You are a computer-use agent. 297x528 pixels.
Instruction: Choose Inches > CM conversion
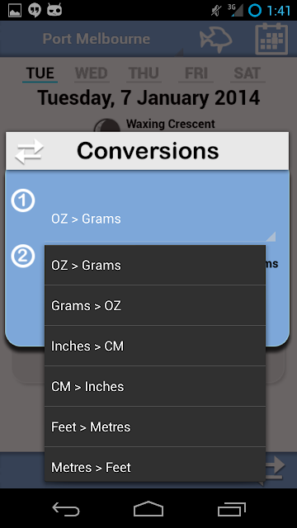(155, 346)
